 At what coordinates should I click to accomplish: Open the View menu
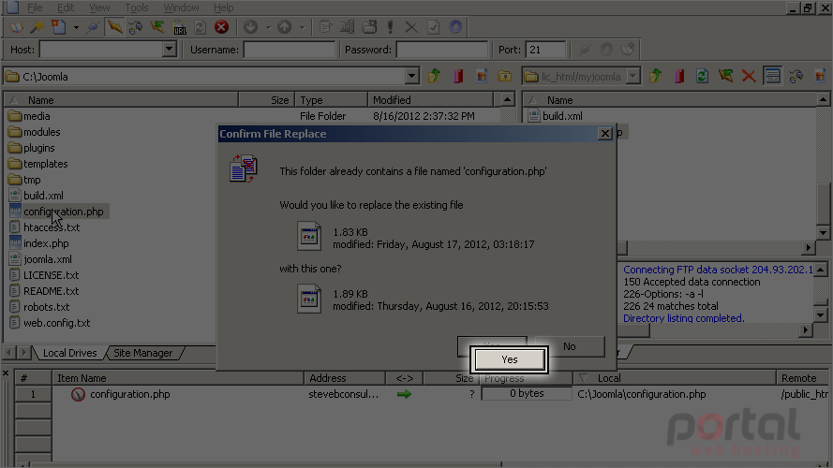coord(99,7)
